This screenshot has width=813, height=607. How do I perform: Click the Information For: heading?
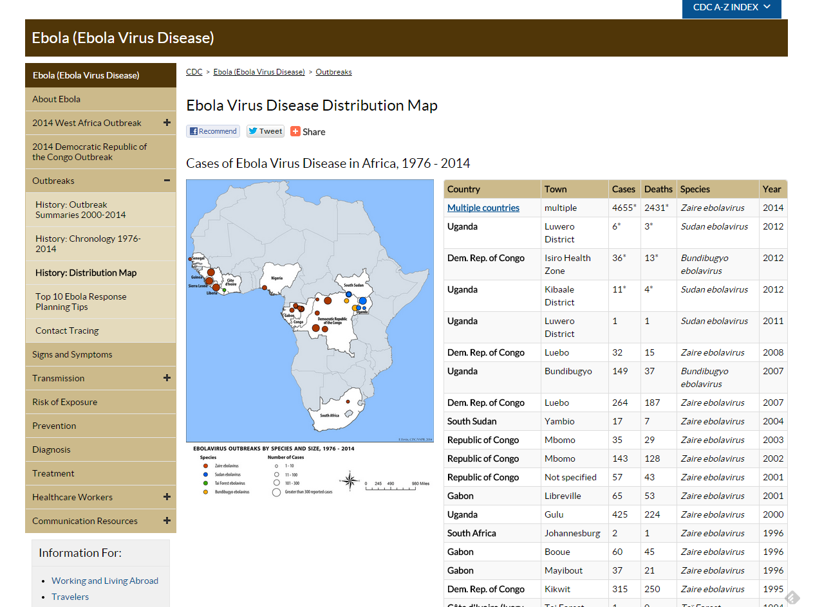click(x=80, y=553)
